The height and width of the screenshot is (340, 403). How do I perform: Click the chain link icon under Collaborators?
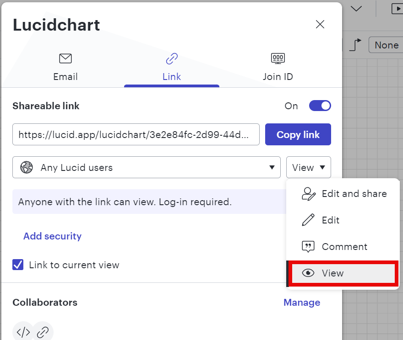click(x=43, y=332)
